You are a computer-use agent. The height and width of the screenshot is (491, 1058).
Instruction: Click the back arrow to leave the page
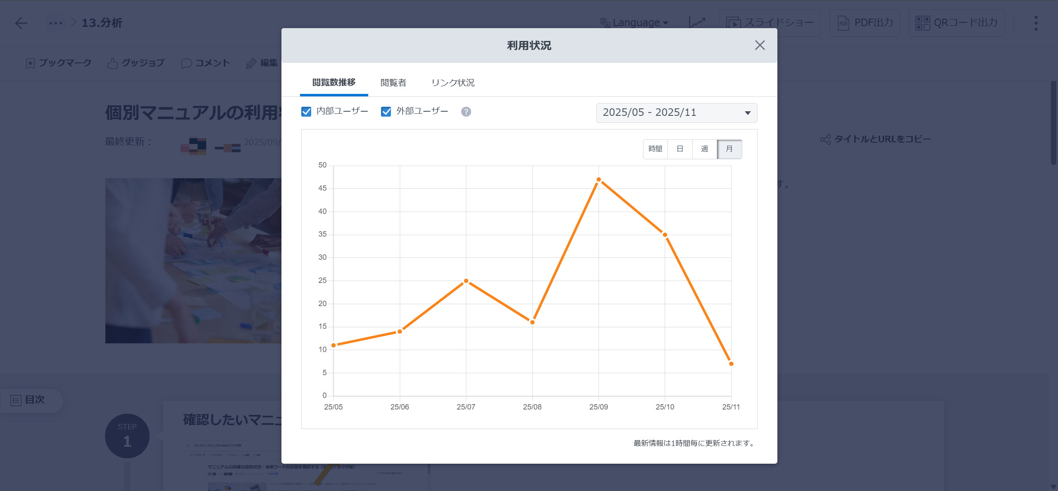[21, 23]
